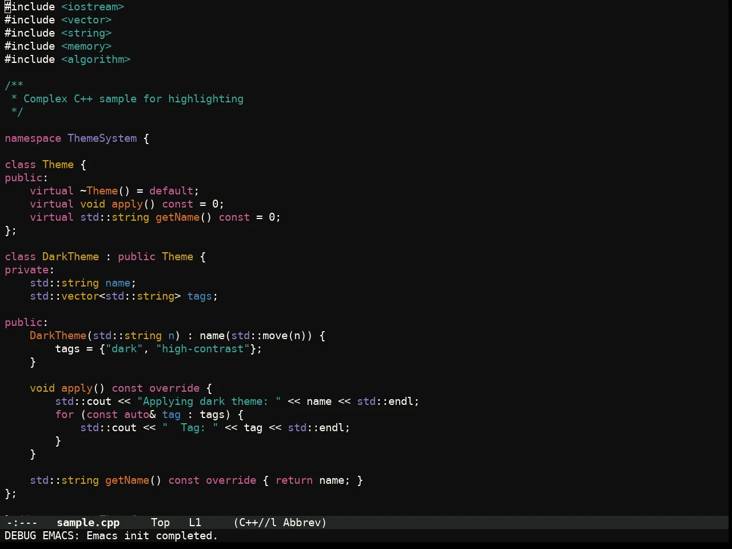Click the default keyword in destructor line
The height and width of the screenshot is (549, 732).
(172, 191)
